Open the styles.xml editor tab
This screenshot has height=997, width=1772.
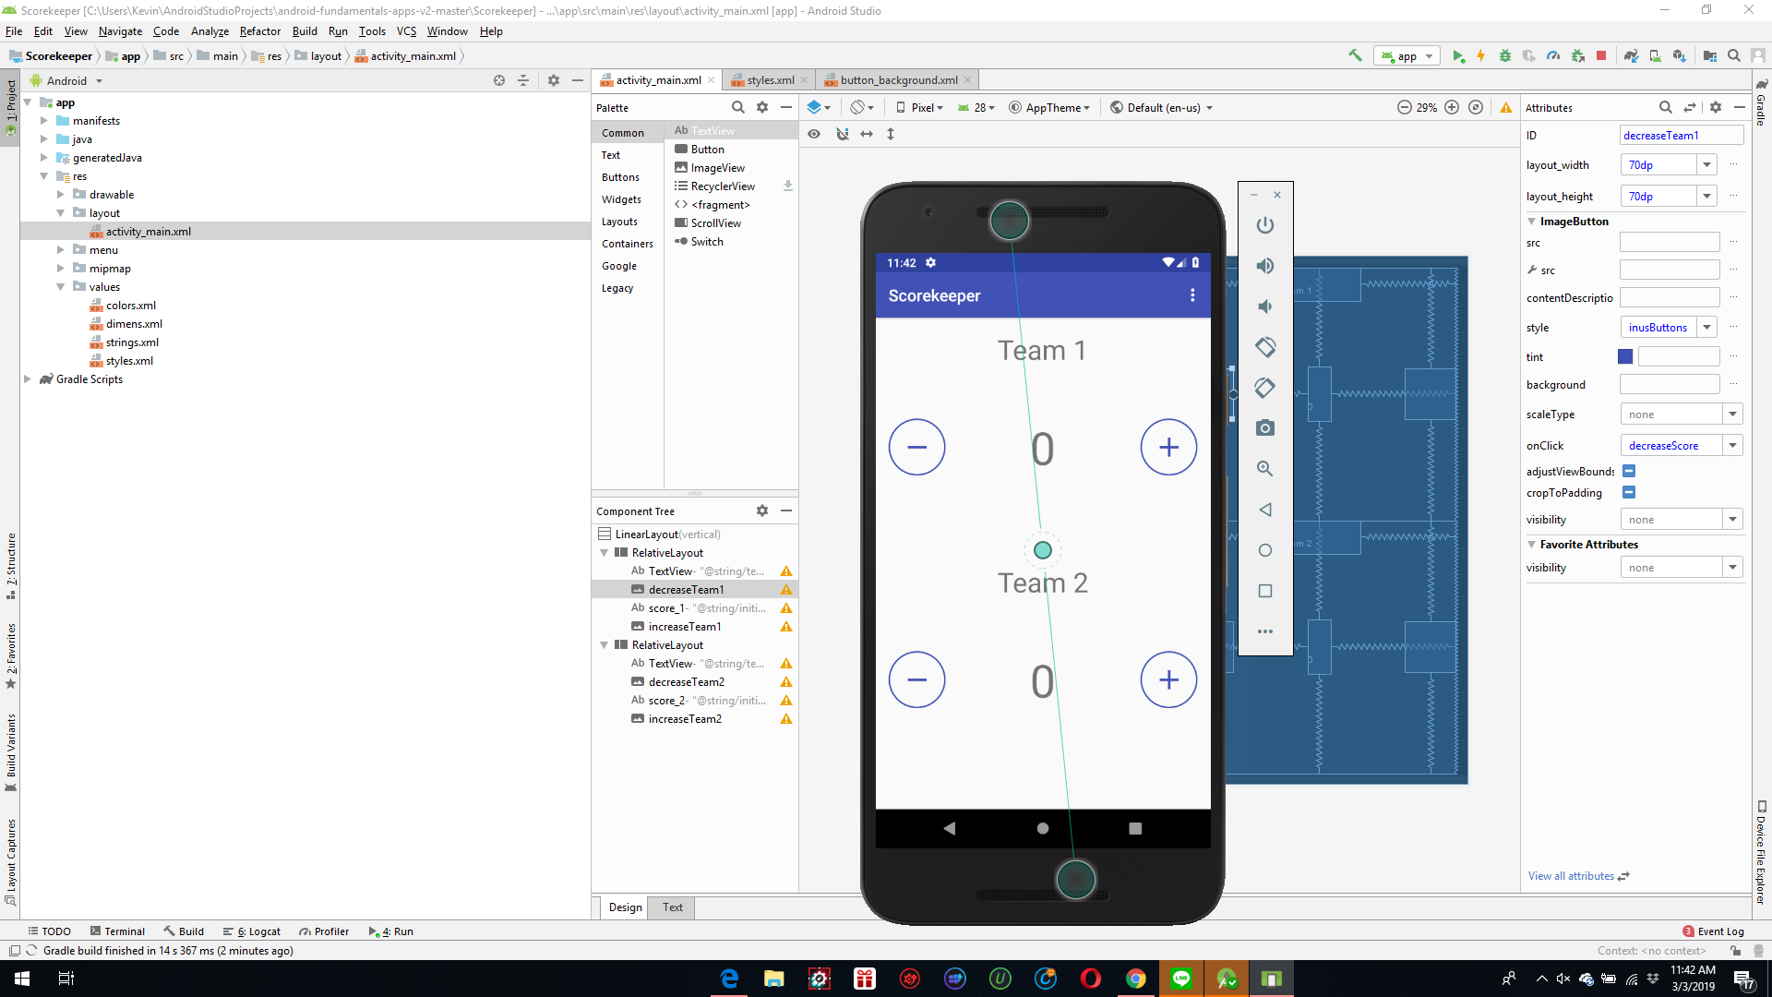[x=769, y=79]
